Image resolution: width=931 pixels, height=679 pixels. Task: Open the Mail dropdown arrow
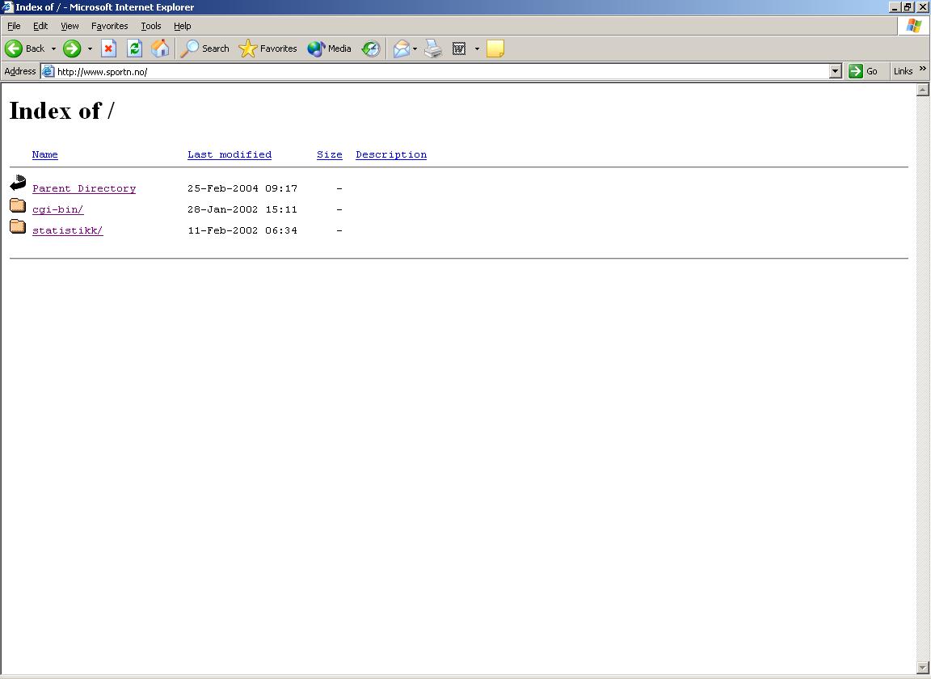[415, 48]
